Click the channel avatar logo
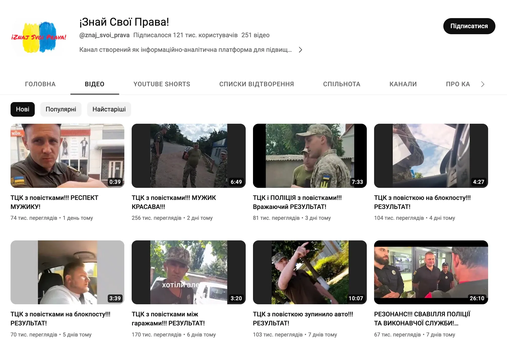Viewport: 507px width, 344px height. click(x=39, y=37)
